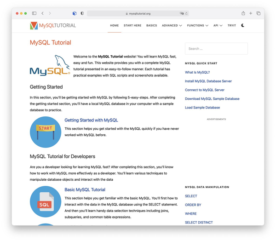Open the privacy shield icon
The width and height of the screenshot is (276, 241).
(x=82, y=13)
